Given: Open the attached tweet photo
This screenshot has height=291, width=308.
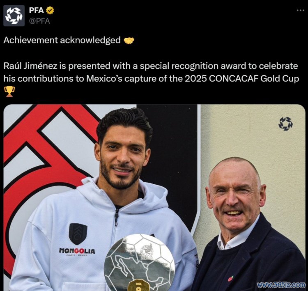Looking at the screenshot, I should coord(154,197).
